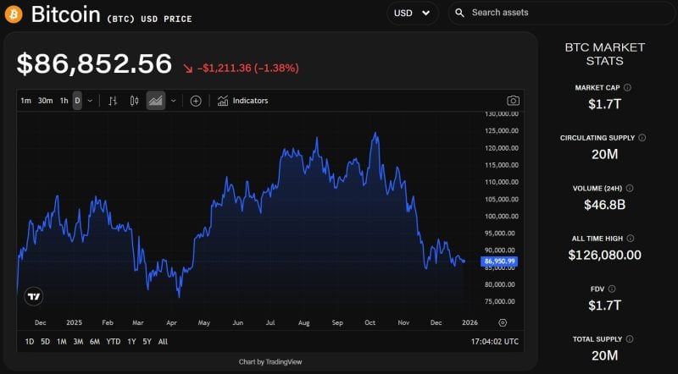The image size is (678, 374).
Task: Select the YTD date range
Action: (x=114, y=342)
